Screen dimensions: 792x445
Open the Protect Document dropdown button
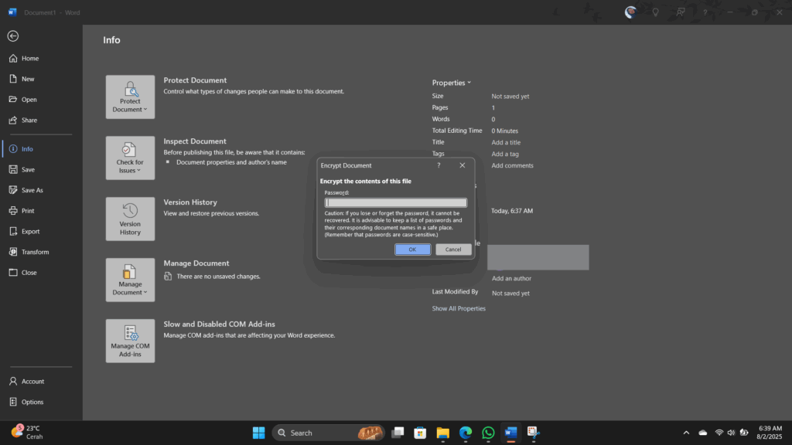[x=130, y=97]
